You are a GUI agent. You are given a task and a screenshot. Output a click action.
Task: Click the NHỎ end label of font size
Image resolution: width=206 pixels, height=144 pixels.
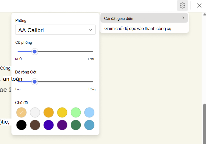click(18, 59)
